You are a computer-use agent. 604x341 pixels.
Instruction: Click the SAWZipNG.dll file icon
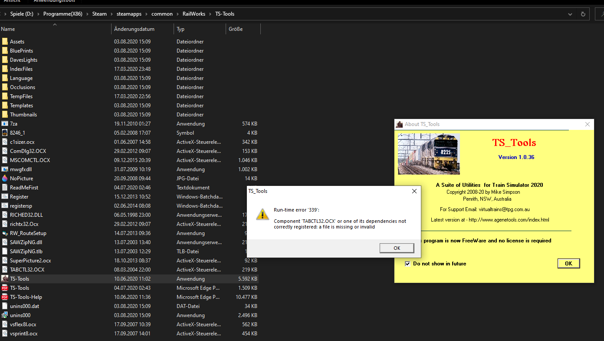[x=5, y=242]
